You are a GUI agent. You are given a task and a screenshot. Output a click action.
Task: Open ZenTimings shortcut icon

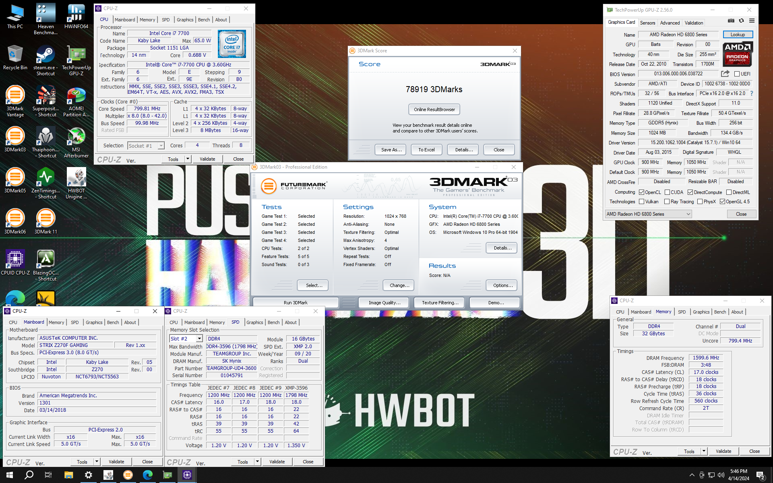click(x=45, y=184)
